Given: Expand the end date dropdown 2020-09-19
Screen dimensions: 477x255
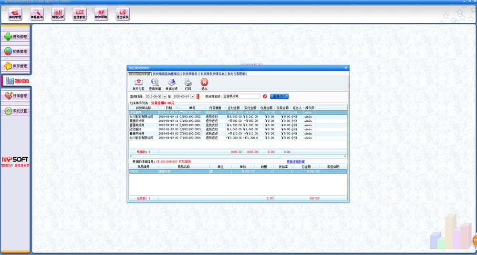Looking at the screenshot, I should [x=192, y=96].
